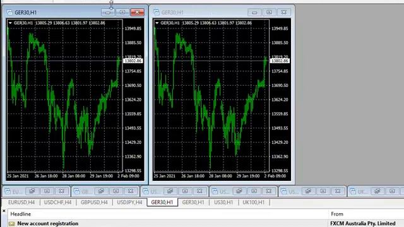Close the minimized EU... chart window
The width and height of the screenshot is (404, 227).
(x=61, y=191)
